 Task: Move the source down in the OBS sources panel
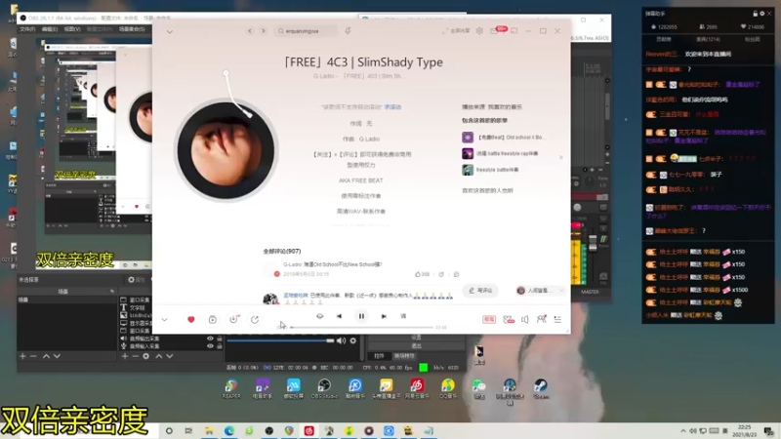tap(170, 356)
